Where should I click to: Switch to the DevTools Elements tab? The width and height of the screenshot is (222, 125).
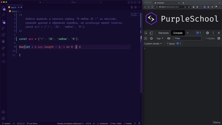coord(163,33)
